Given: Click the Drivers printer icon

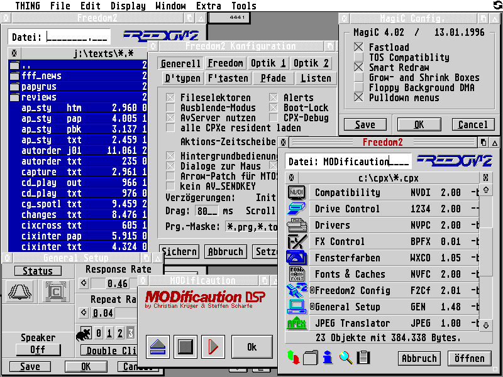Looking at the screenshot, I should pos(296,225).
